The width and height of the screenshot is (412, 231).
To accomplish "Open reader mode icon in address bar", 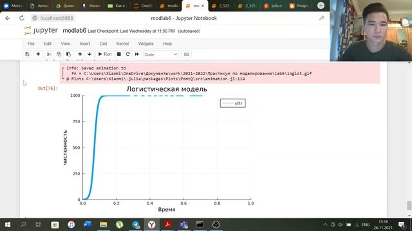I will pos(322,18).
